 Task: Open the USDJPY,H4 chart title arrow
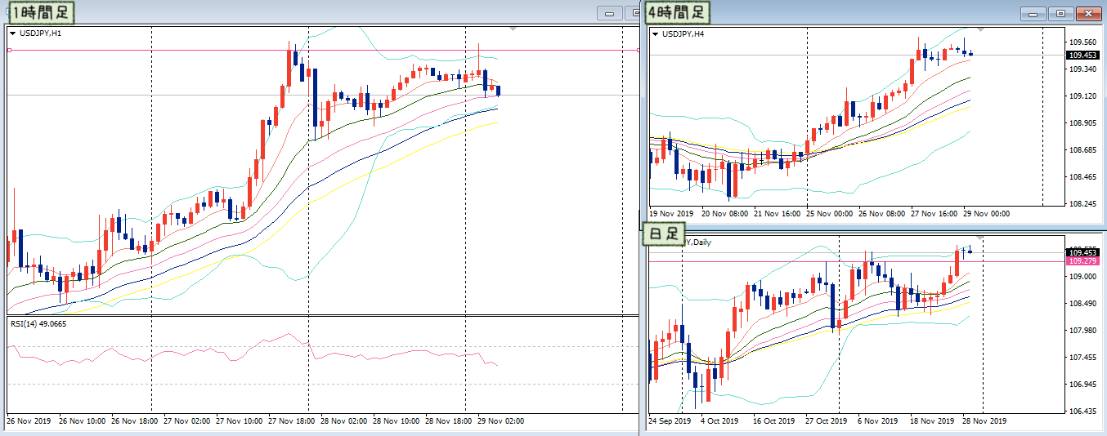pos(656,34)
